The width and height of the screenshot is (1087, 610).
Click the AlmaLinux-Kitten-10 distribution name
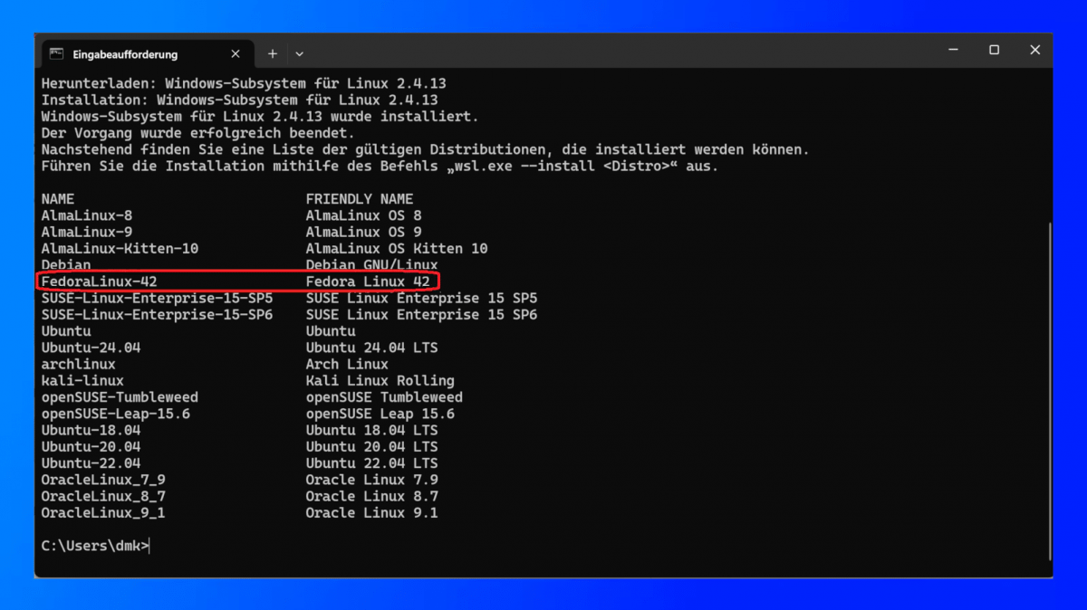pos(120,249)
